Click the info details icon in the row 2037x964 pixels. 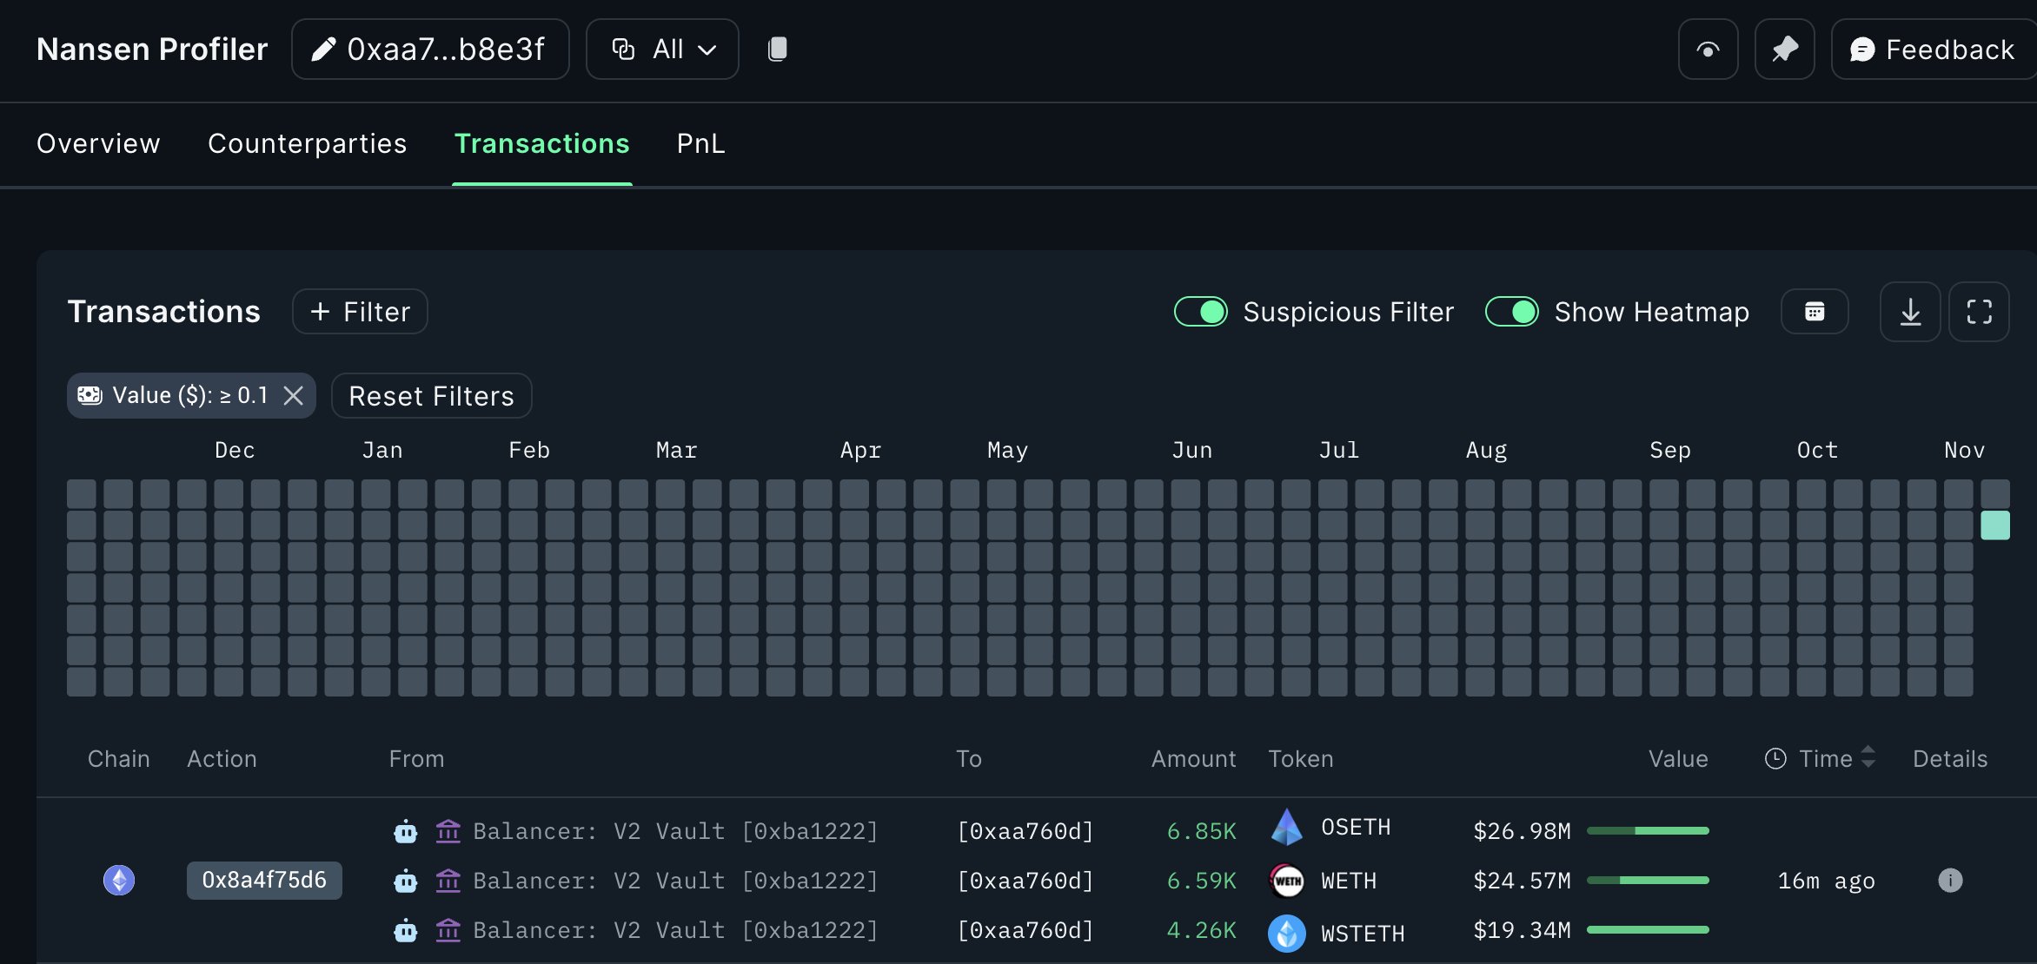pos(1950,881)
